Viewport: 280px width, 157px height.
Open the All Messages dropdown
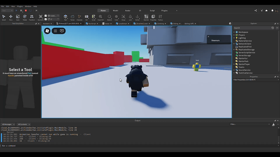(x=8, y=124)
